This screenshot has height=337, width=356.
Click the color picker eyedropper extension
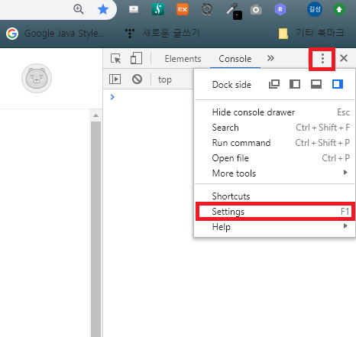[234, 11]
